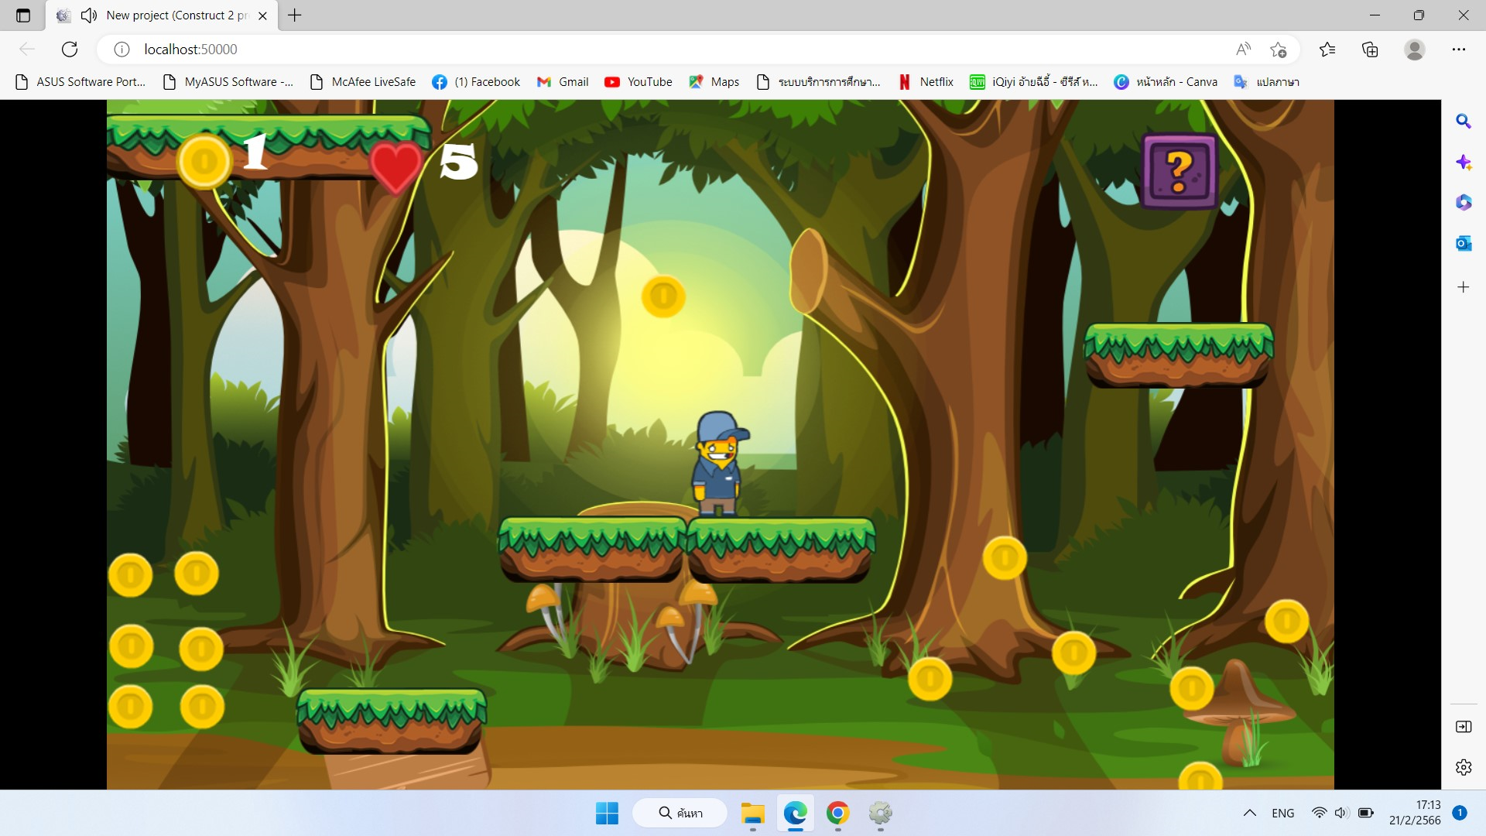
Task: Expand the hidden system tray icons
Action: pos(1249,814)
